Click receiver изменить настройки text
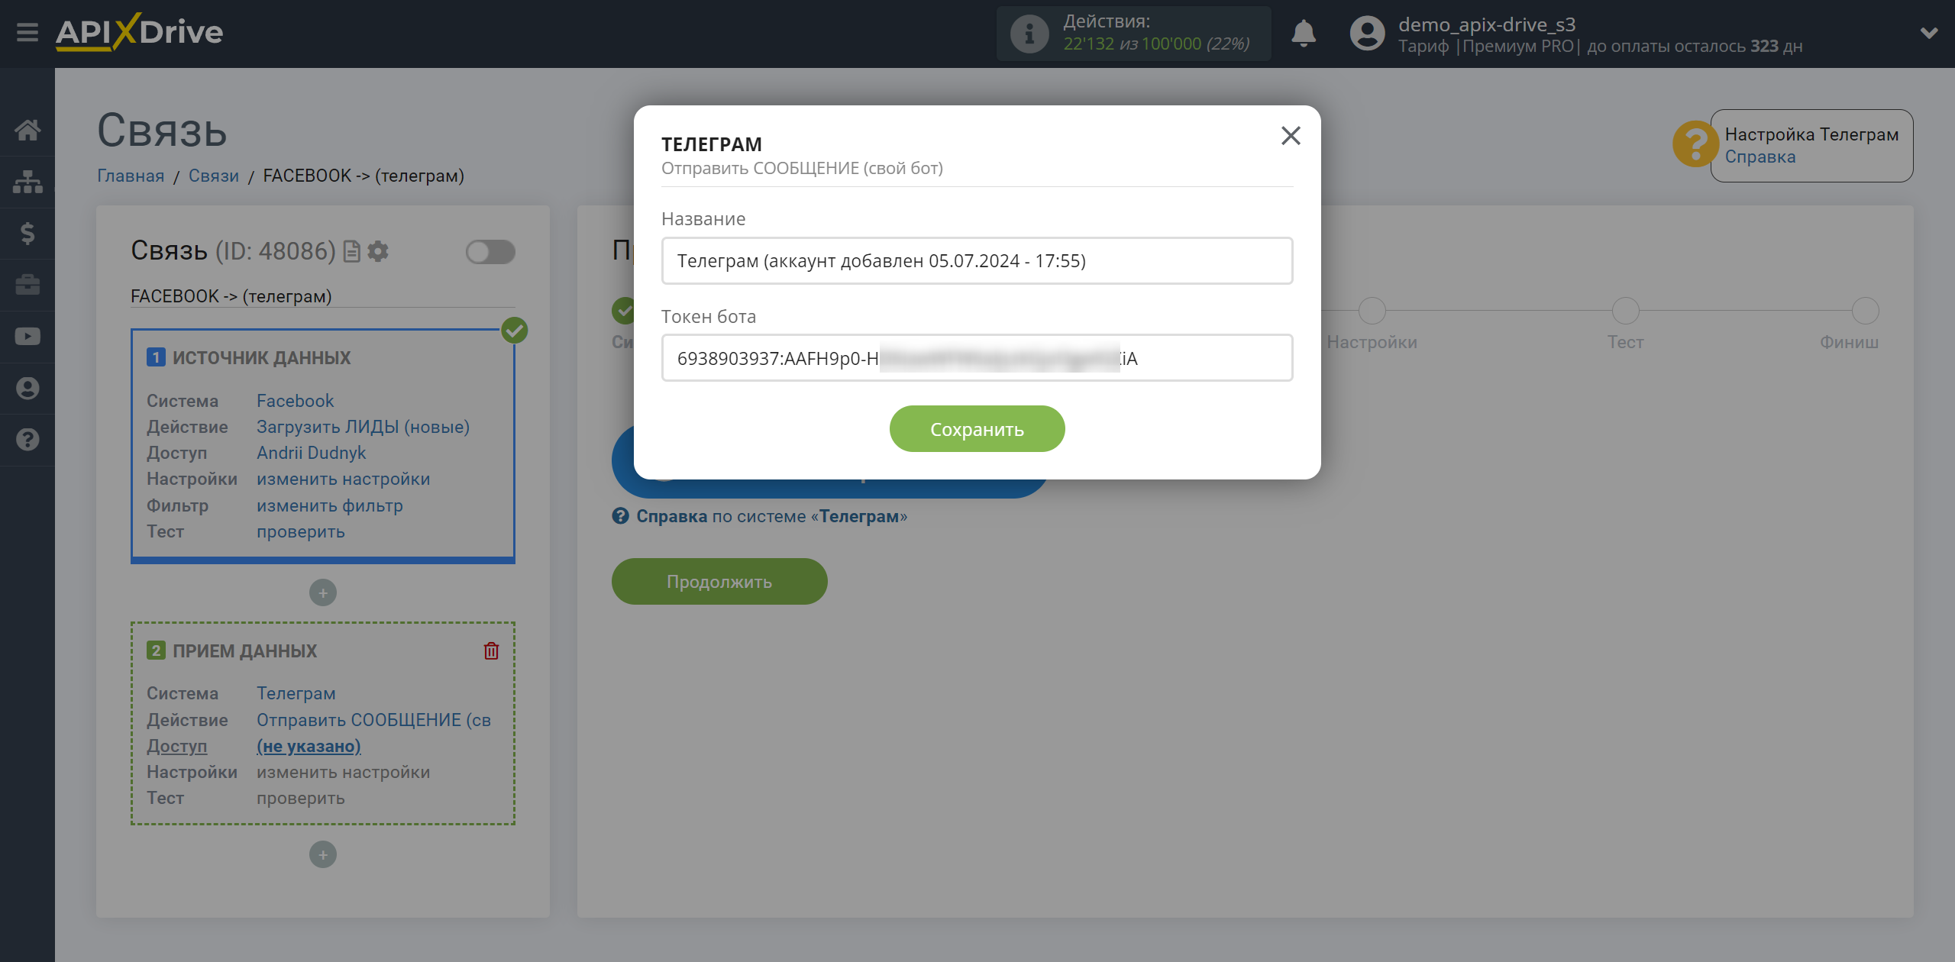1955x962 pixels. (343, 772)
